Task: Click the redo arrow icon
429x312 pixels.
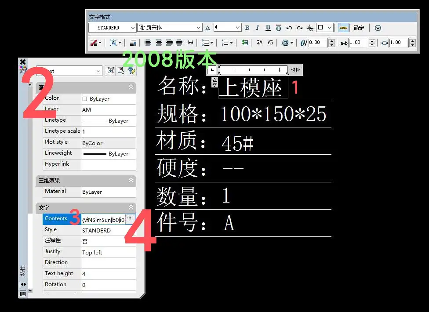Action: (x=299, y=28)
